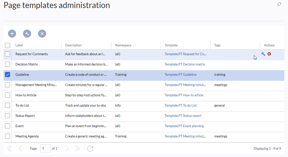Image resolution: width=288 pixels, height=157 pixels.
Task: Click 'Step-by-step instructions fo...' description
Action: click(86, 95)
